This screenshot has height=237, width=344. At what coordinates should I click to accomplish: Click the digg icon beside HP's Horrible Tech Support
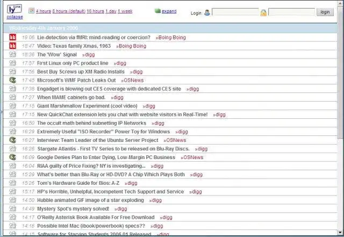[13, 191]
